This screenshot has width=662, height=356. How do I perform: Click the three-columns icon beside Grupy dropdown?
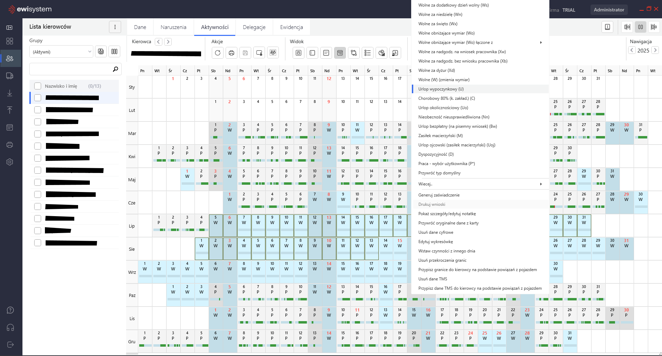pos(114,51)
